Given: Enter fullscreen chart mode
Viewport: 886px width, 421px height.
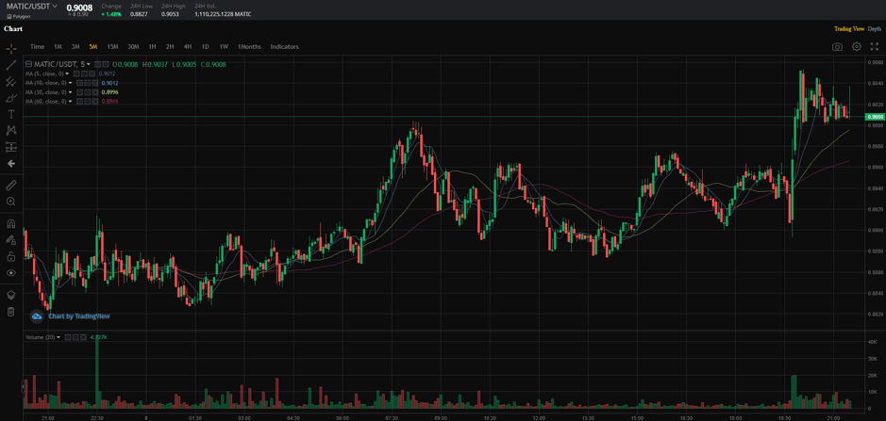Looking at the screenshot, I should pyautogui.click(x=875, y=46).
